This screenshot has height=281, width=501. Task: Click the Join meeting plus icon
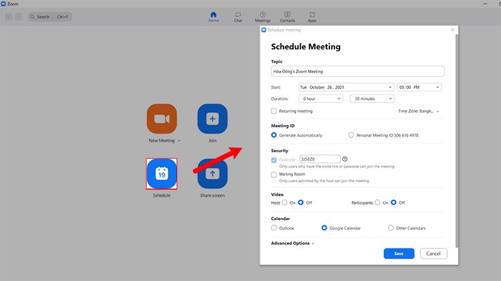[x=212, y=119]
